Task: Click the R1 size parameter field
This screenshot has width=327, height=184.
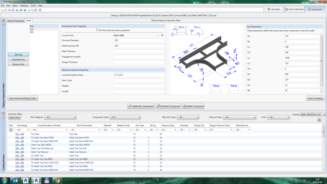Action: click(301, 74)
